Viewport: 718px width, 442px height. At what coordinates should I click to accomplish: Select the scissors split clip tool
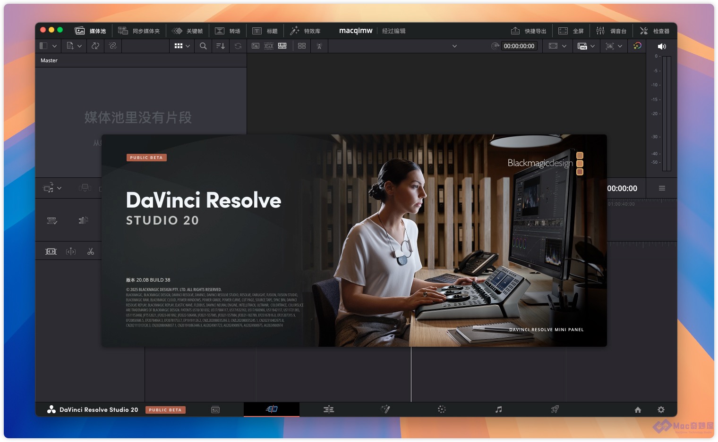(91, 251)
